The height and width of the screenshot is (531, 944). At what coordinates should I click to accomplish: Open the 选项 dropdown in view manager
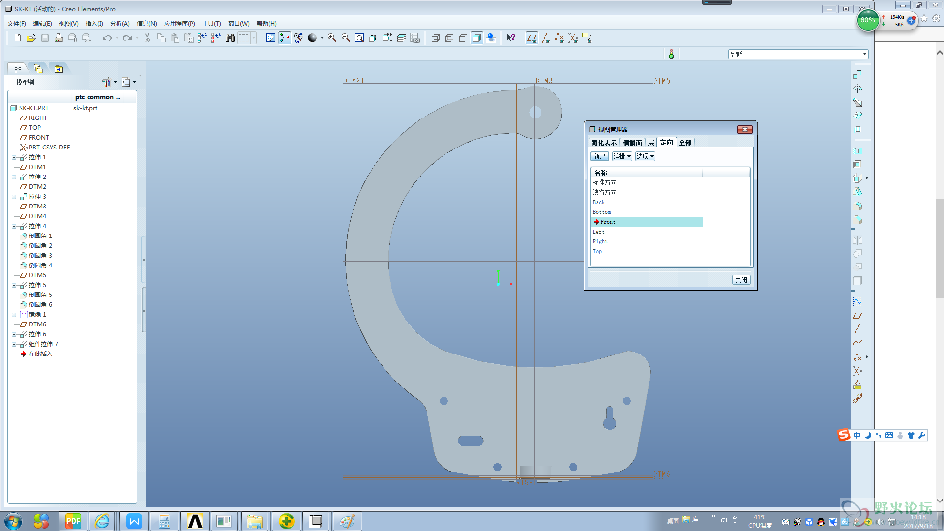[645, 156]
